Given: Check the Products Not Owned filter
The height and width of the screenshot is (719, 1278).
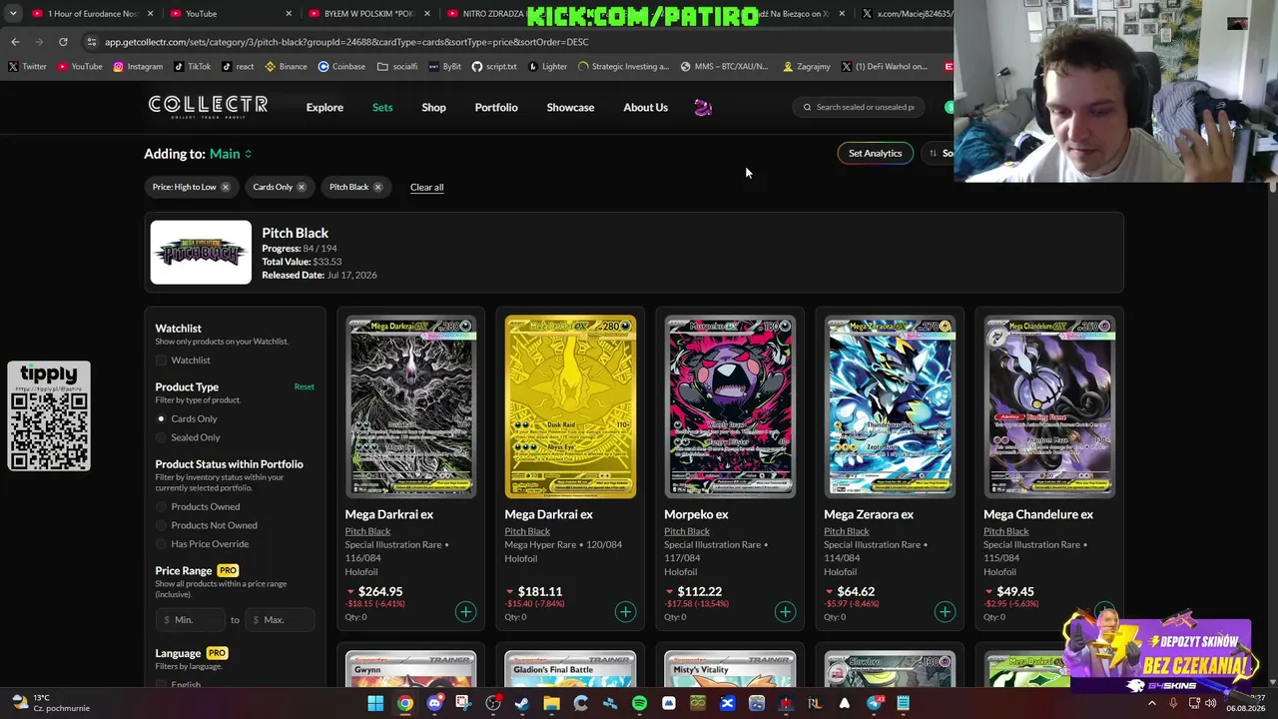Looking at the screenshot, I should click(162, 525).
